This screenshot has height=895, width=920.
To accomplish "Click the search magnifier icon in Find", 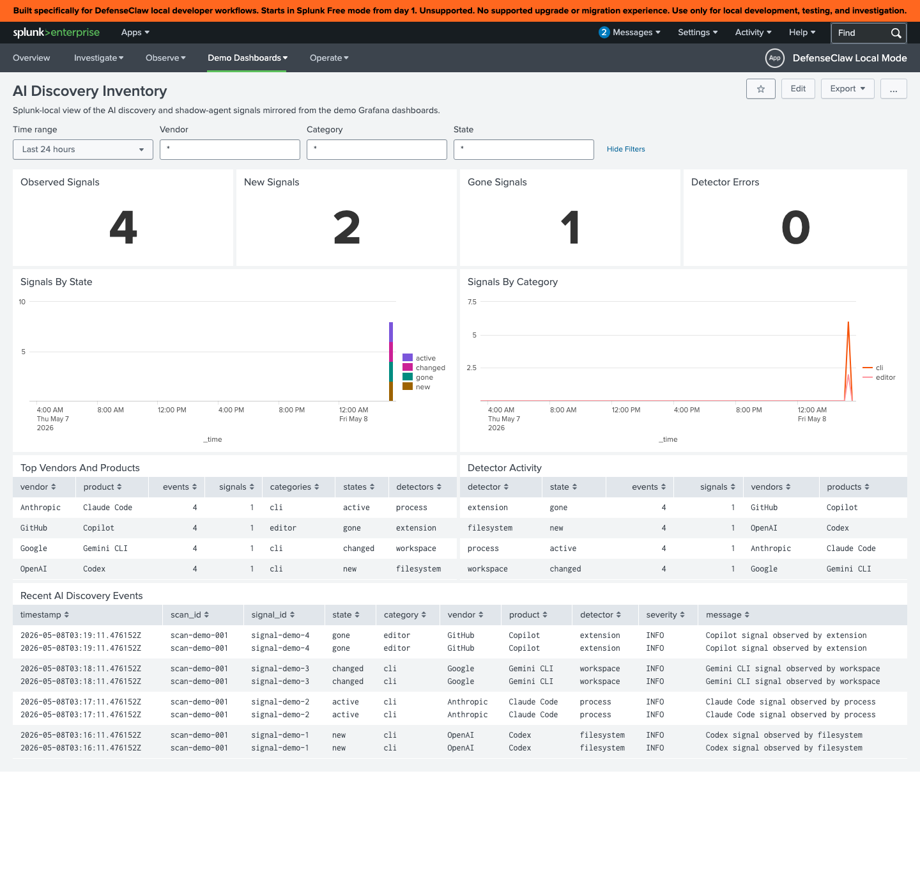I will click(896, 33).
